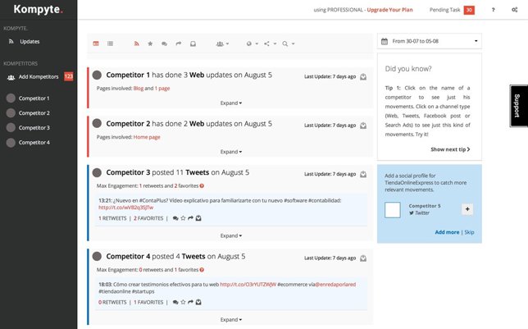Archive the Competitor 3 update card
Viewport: 528px width, 329px height.
click(x=363, y=174)
